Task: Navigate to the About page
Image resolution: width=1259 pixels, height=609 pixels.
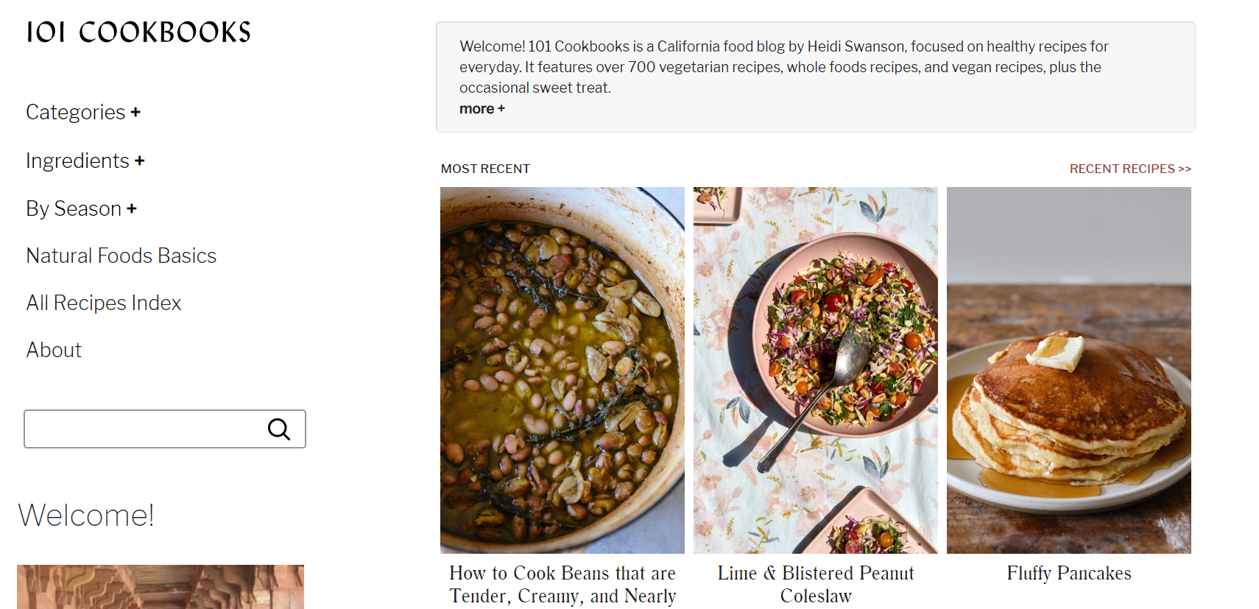Action: [x=53, y=350]
